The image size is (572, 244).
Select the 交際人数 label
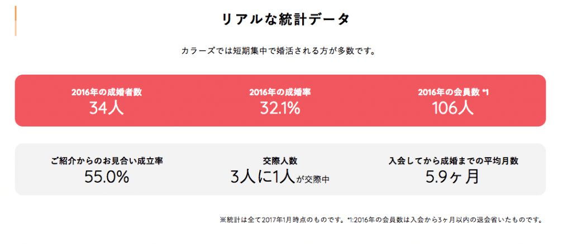coord(280,161)
